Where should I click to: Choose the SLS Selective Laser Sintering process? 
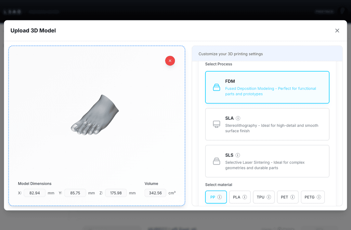pos(267,161)
